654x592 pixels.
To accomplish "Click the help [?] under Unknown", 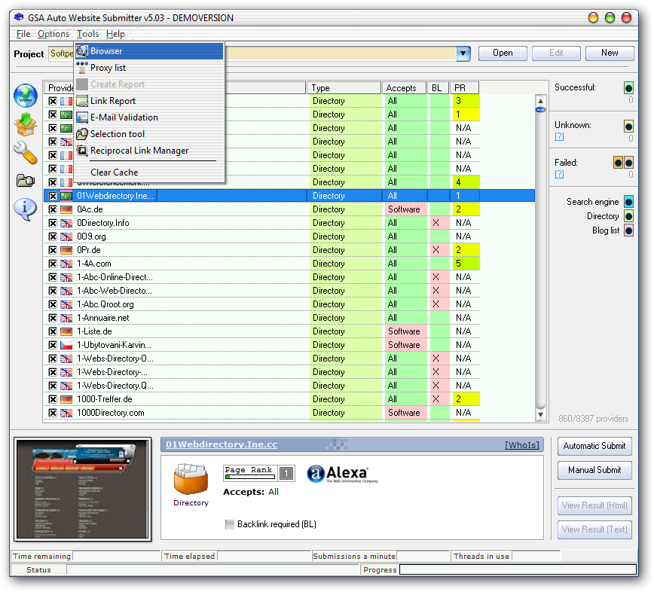I will click(x=559, y=136).
